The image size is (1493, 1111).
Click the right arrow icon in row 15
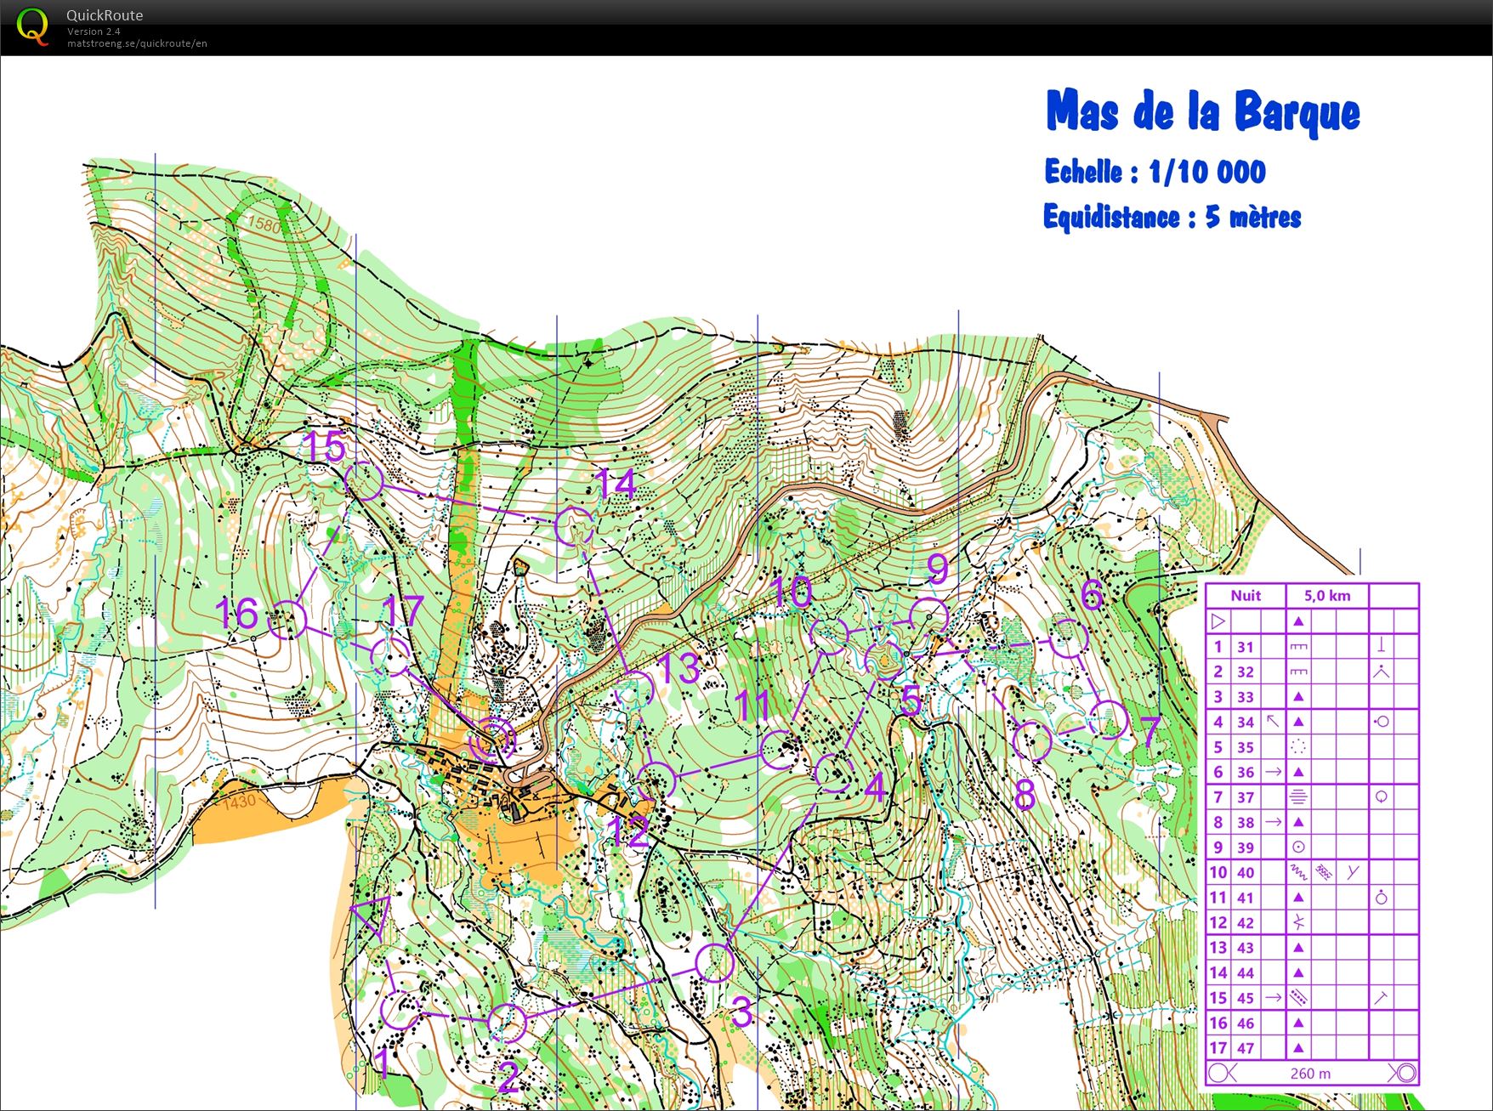pos(1273,998)
